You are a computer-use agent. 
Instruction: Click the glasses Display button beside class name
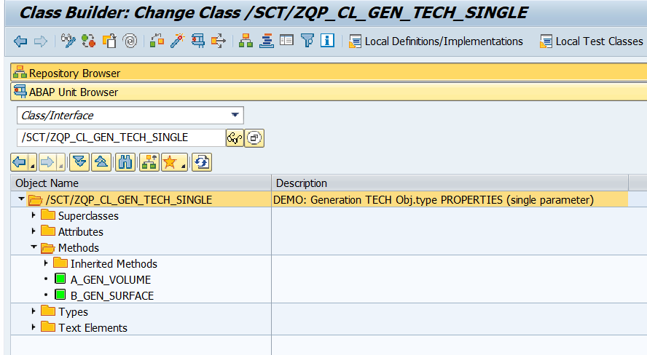point(235,137)
